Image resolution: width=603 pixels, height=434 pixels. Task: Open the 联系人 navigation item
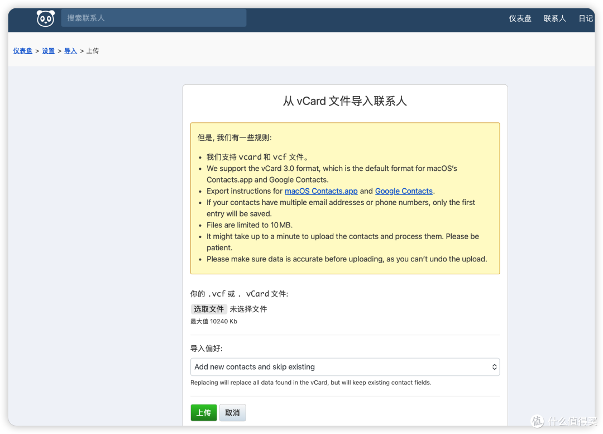pos(554,18)
